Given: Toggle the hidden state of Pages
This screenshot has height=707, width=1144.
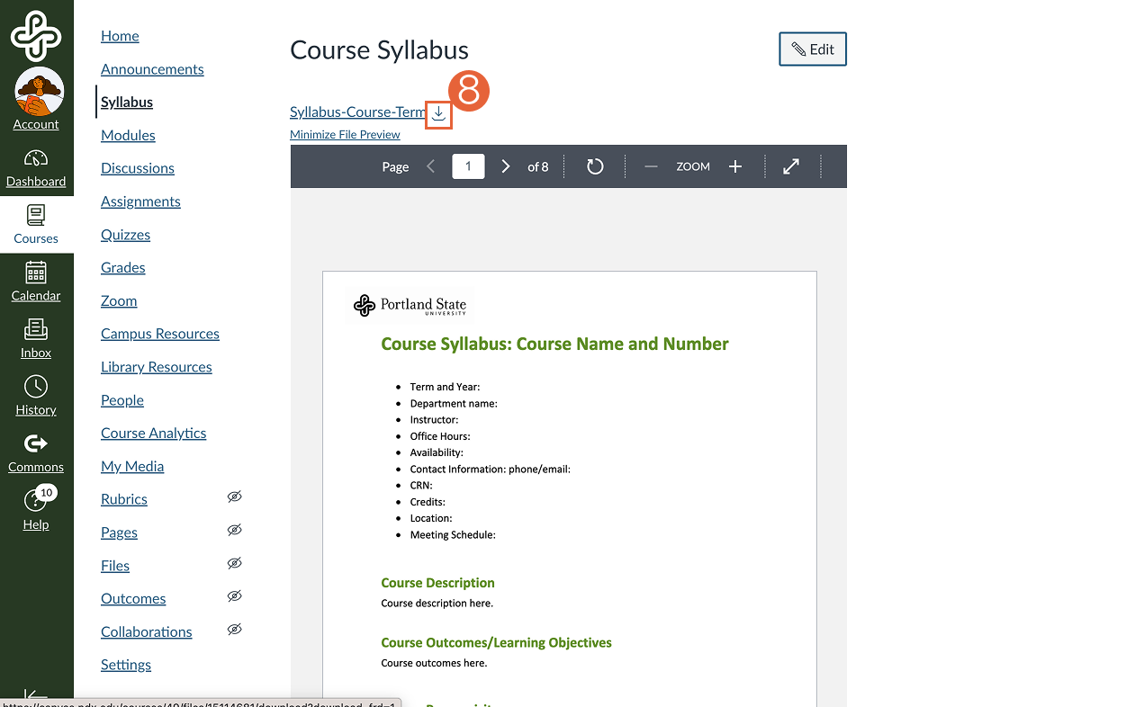Looking at the screenshot, I should tap(234, 530).
